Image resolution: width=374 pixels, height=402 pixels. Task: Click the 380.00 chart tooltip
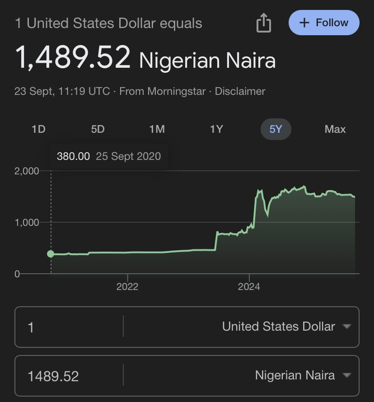coord(108,157)
